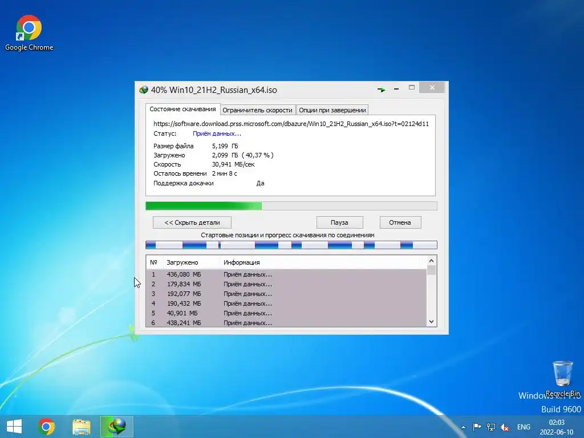Click the connections list scrollbar thumb
The height and width of the screenshot is (438, 584).
tap(431, 270)
